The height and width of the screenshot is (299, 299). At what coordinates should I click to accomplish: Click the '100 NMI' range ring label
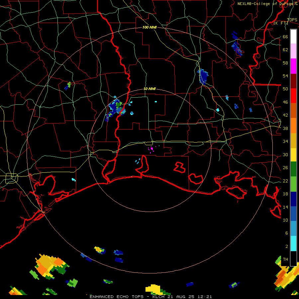pyautogui.click(x=149, y=27)
